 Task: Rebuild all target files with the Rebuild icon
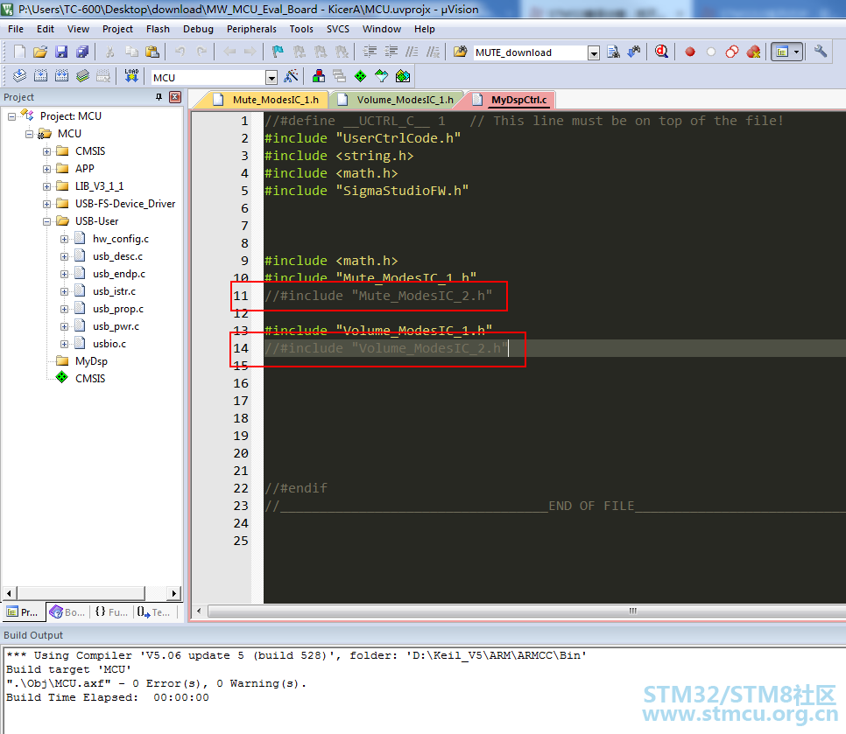62,76
